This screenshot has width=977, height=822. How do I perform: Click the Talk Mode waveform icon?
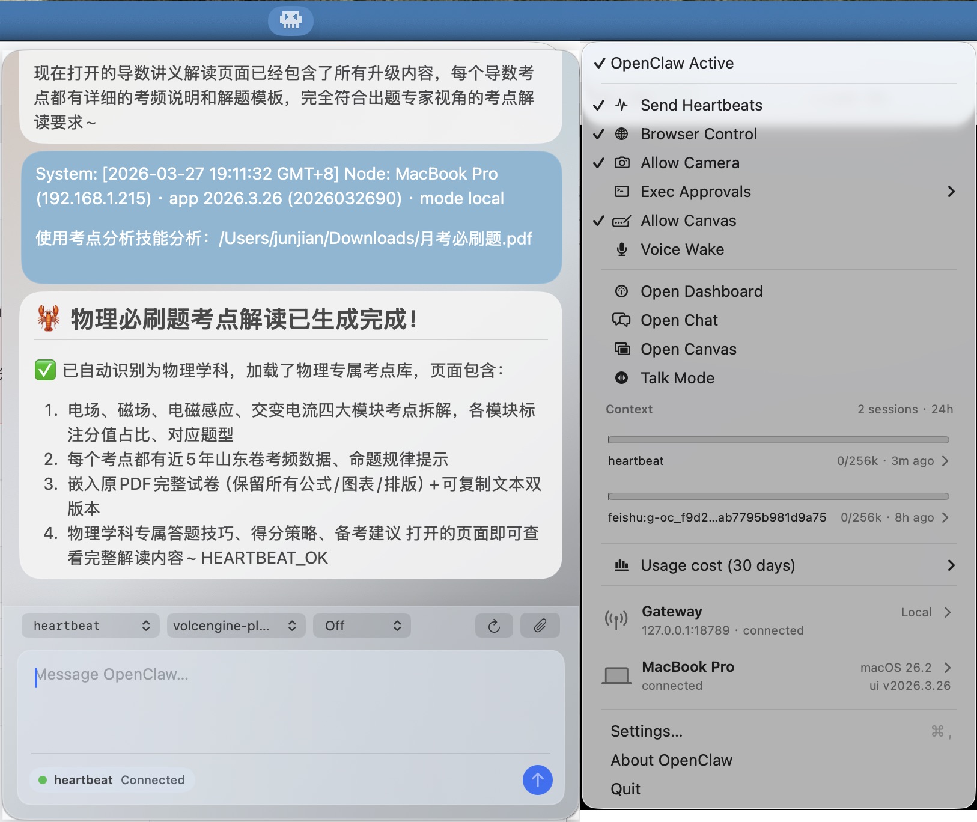click(x=621, y=378)
